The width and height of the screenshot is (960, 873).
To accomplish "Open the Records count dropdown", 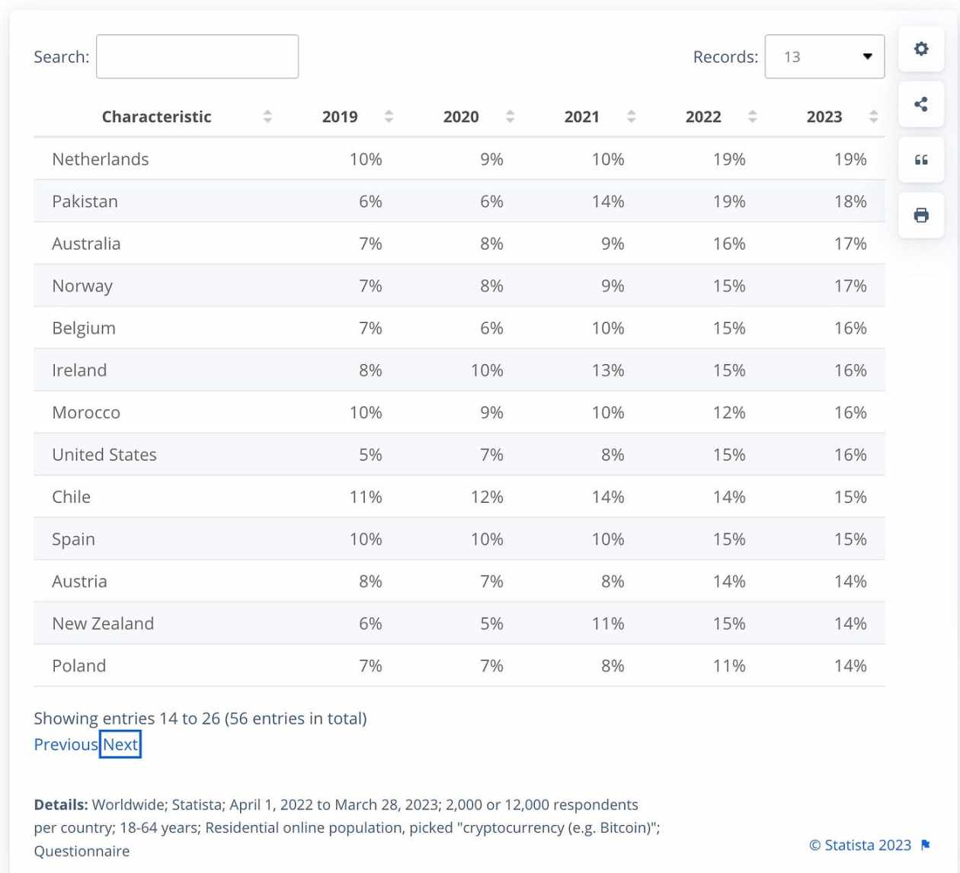I will coord(824,56).
